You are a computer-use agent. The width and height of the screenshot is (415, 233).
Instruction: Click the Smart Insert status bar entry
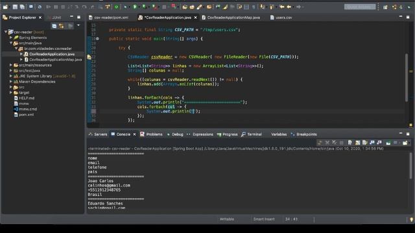pos(264,219)
